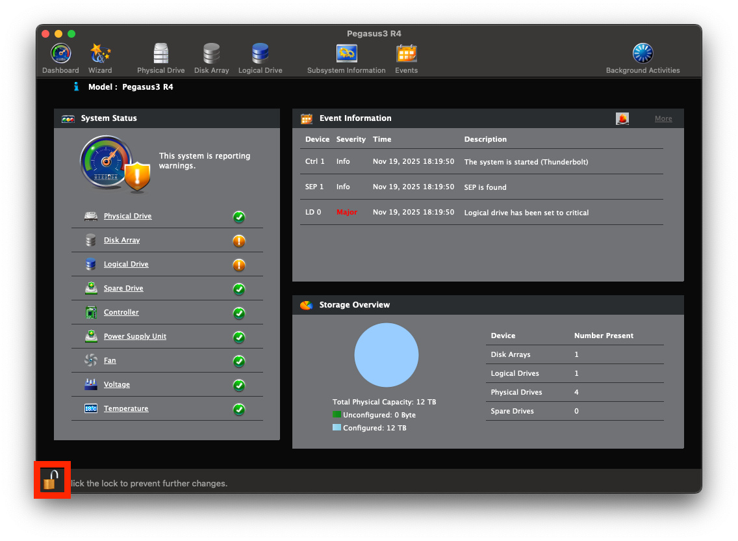Open the Voltage status link
Viewport: 738px width, 541px height.
117,384
